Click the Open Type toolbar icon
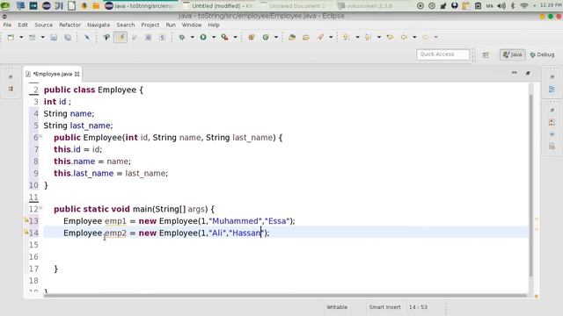 (x=292, y=37)
